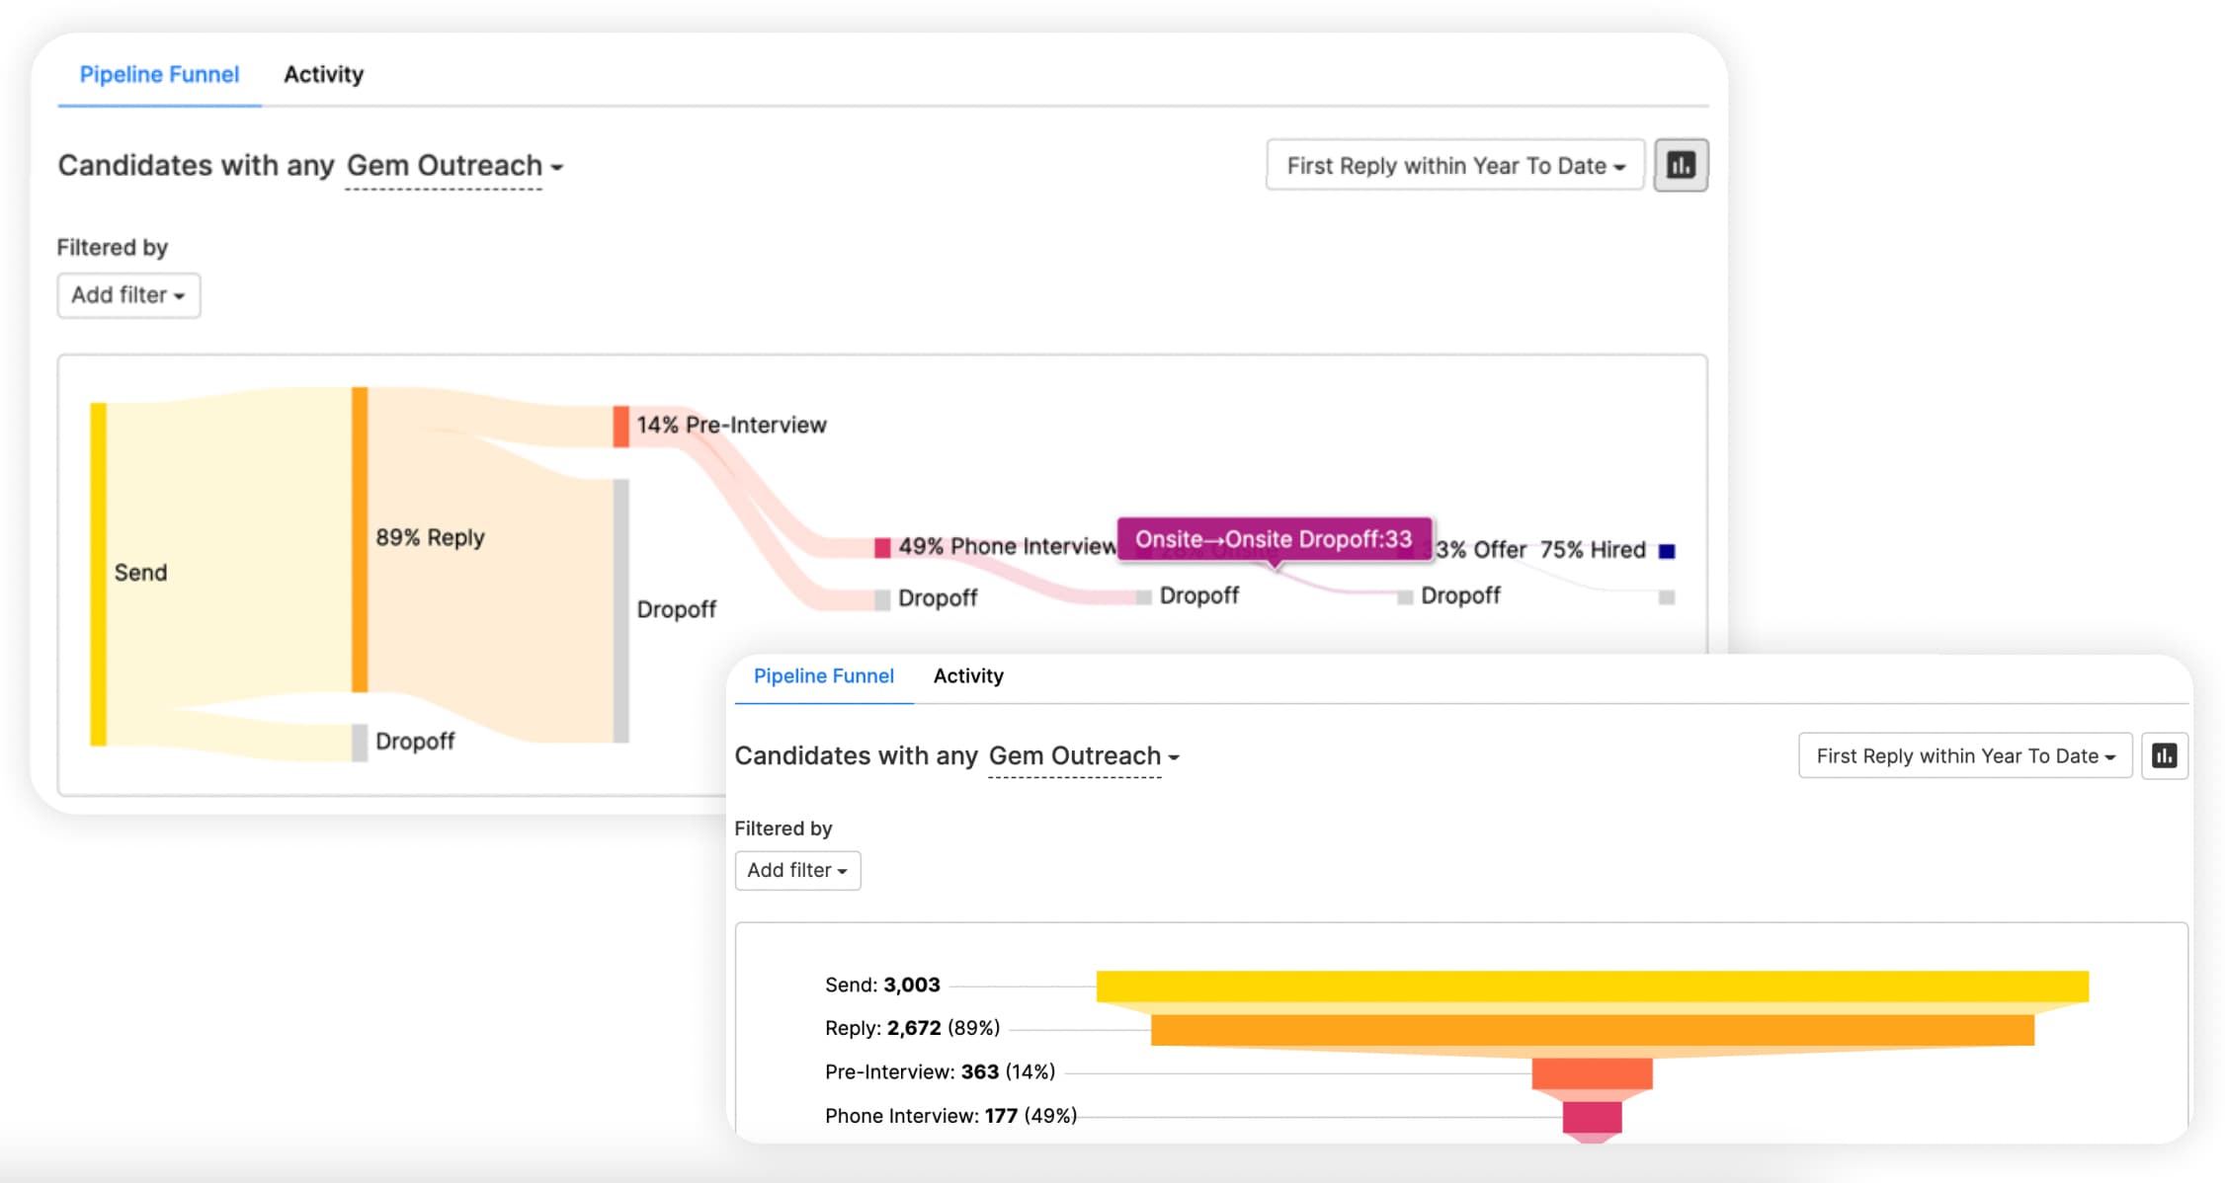Click the orange Reply funnel bar
This screenshot has width=2225, height=1183.
pos(1591,1030)
